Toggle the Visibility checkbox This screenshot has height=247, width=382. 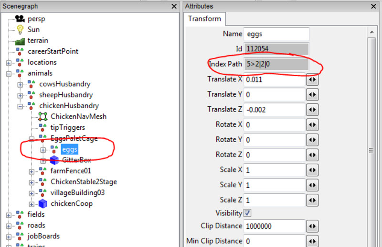(247, 213)
